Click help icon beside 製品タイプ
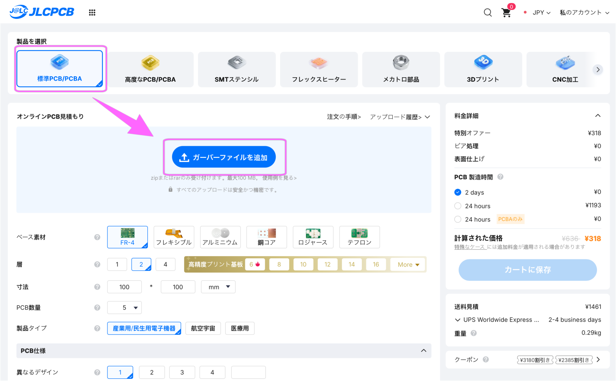616x381 pixels. [97, 328]
